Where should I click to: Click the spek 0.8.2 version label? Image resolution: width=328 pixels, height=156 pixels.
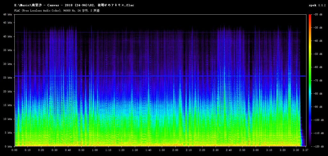317,5
